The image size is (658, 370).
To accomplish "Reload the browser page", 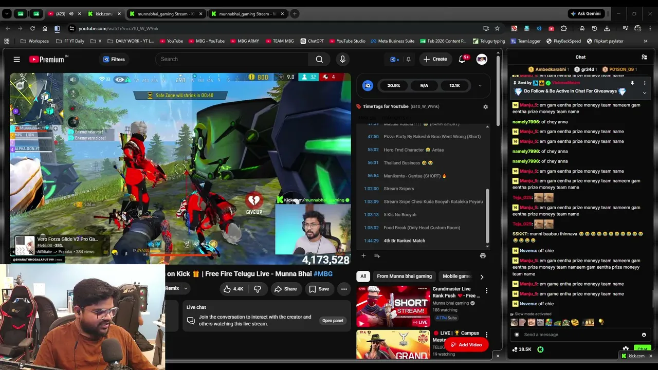I will pos(32,28).
